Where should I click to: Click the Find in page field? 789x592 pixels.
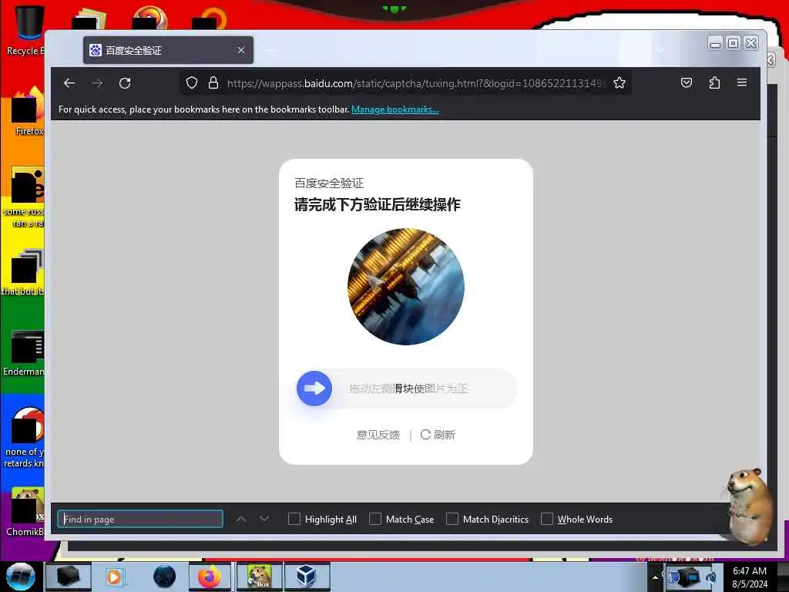point(140,519)
